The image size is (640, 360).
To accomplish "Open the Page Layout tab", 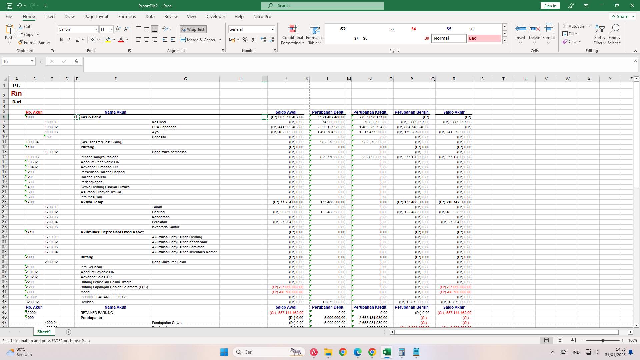I will tap(96, 16).
